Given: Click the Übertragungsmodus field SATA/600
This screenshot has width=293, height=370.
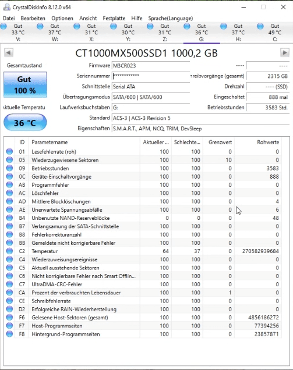Looking at the screenshot, I should pos(151,97).
